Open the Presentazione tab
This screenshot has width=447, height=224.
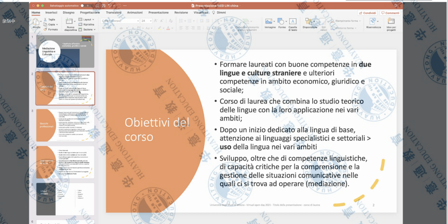click(x=159, y=13)
